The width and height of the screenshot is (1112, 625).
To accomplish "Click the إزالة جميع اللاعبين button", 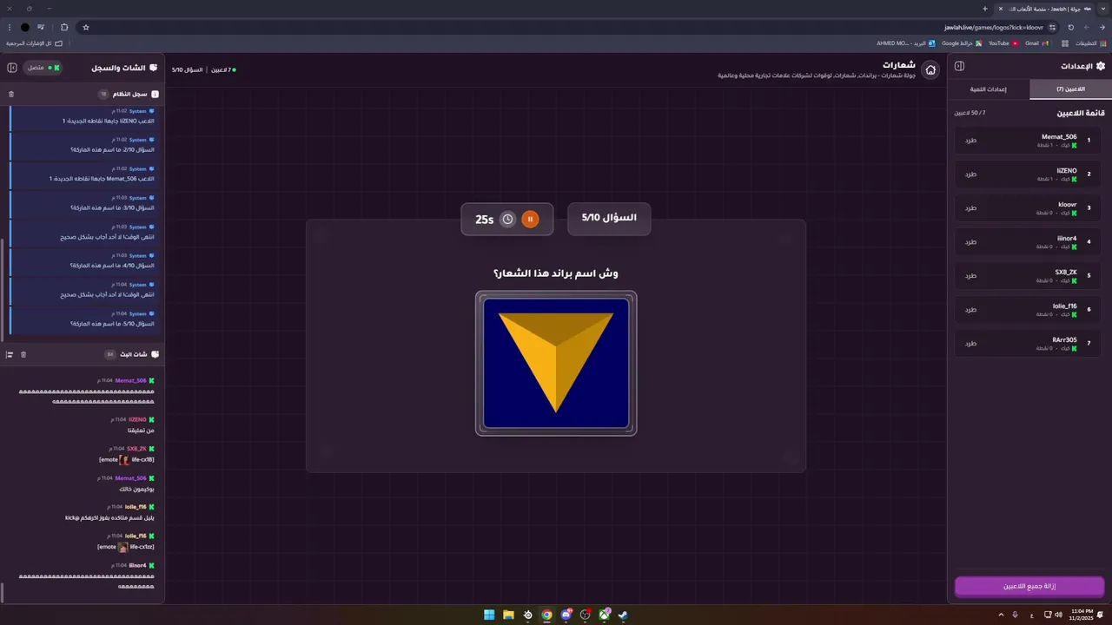I will pos(1029,587).
